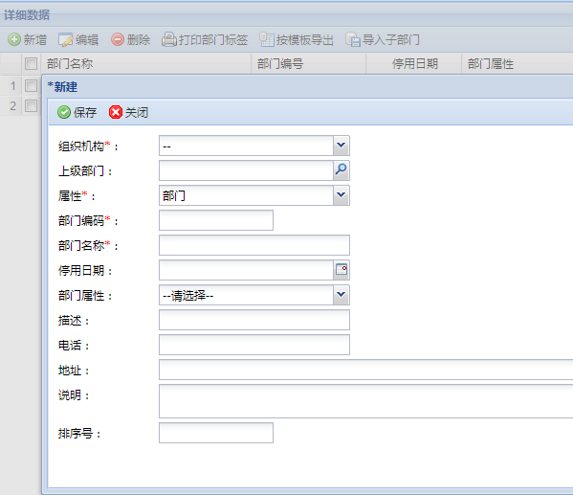The height and width of the screenshot is (495, 573).
Task: Expand the 部门属性 请选择 dropdown
Action: pyautogui.click(x=342, y=295)
